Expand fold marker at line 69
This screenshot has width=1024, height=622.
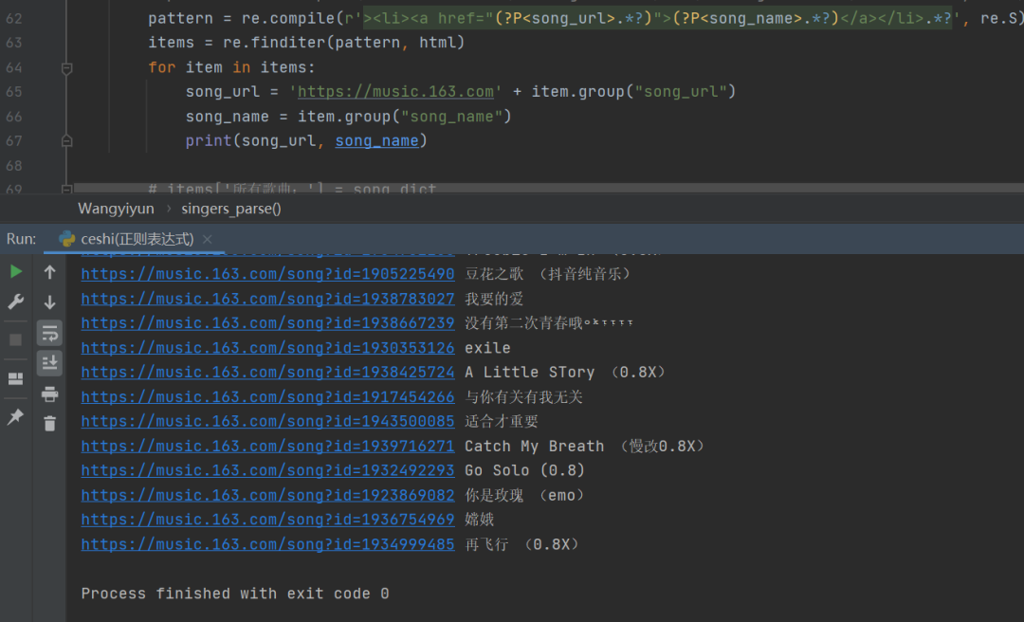tap(66, 189)
